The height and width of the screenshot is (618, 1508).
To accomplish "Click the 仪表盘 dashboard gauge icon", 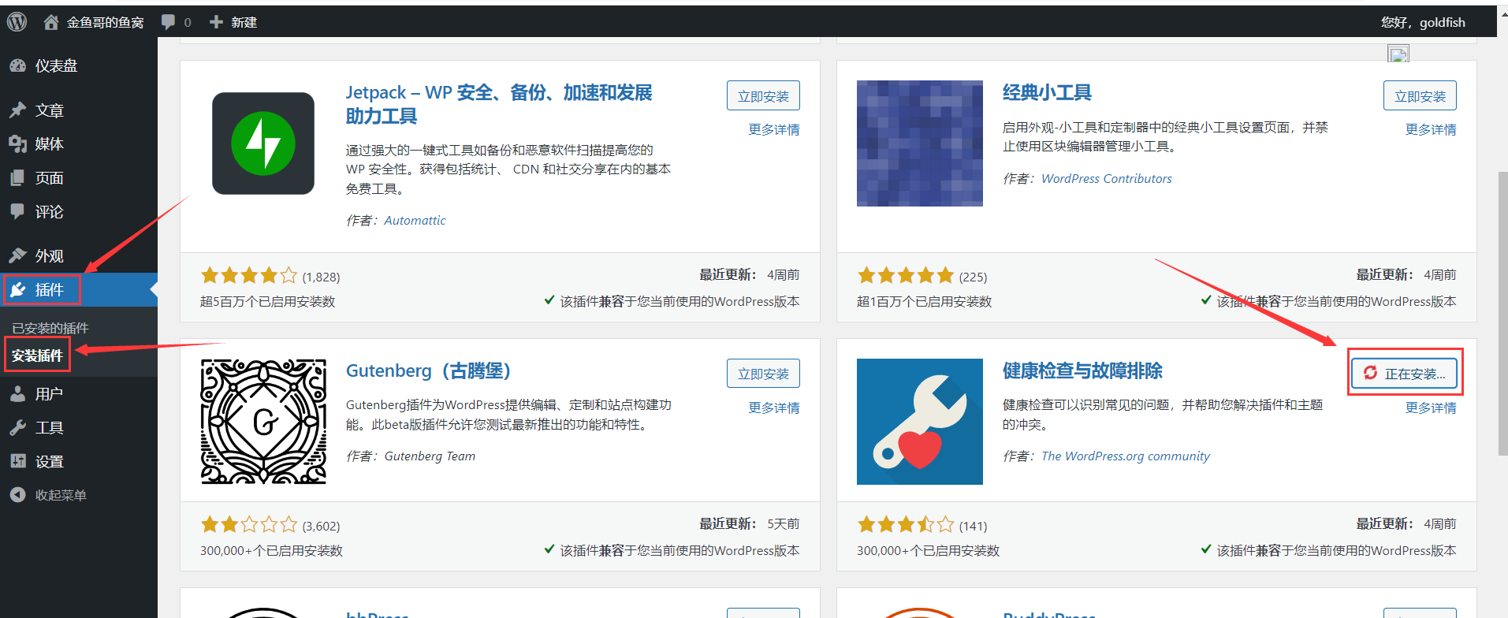I will 18,66.
